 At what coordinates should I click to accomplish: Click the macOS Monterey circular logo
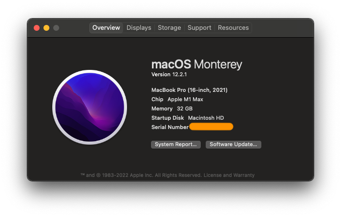coord(89,107)
